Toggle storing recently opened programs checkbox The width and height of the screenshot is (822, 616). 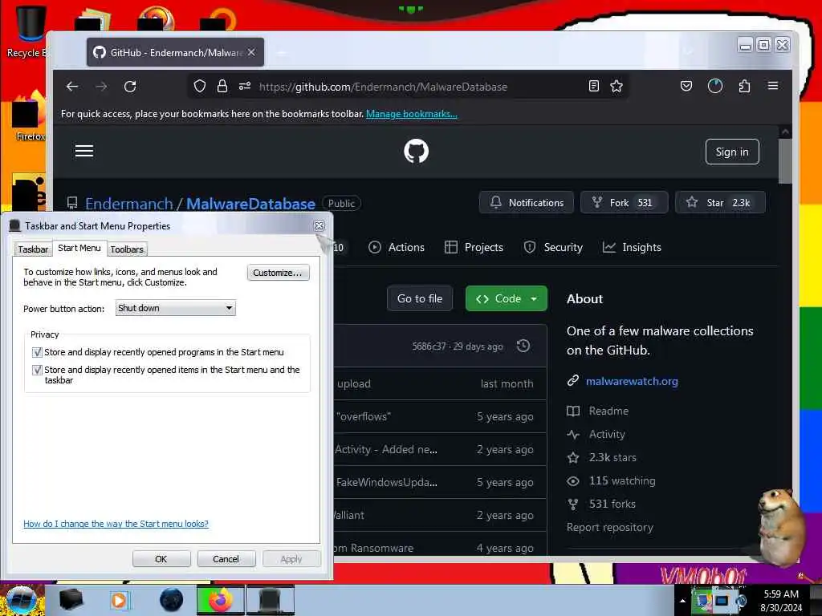37,352
